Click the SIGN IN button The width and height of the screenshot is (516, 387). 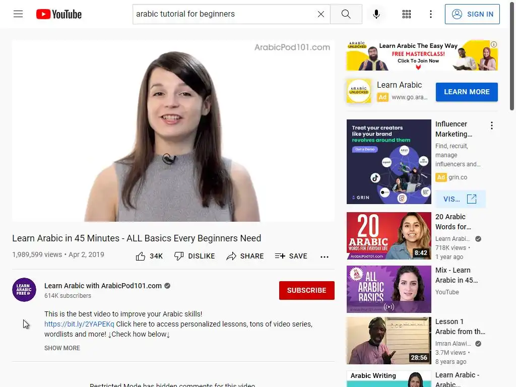(472, 14)
